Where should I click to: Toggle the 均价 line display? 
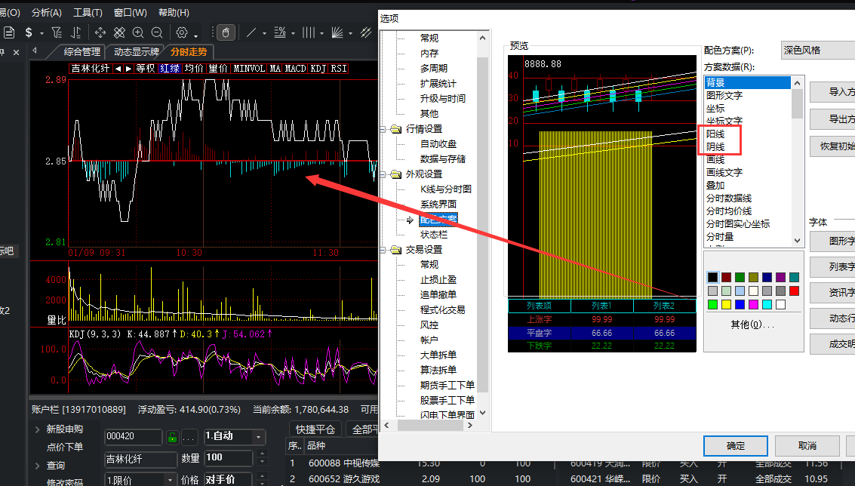194,69
